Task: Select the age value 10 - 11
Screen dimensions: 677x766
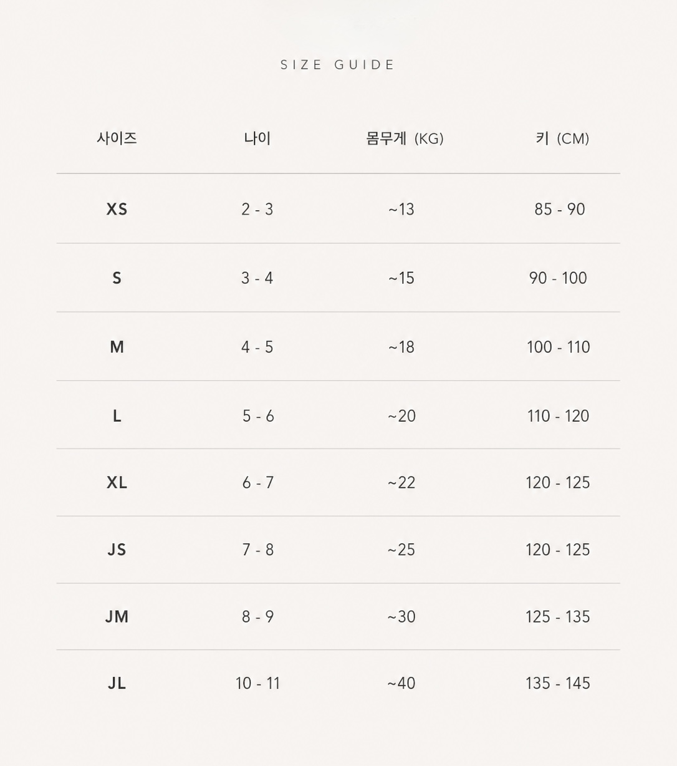Action: [257, 683]
